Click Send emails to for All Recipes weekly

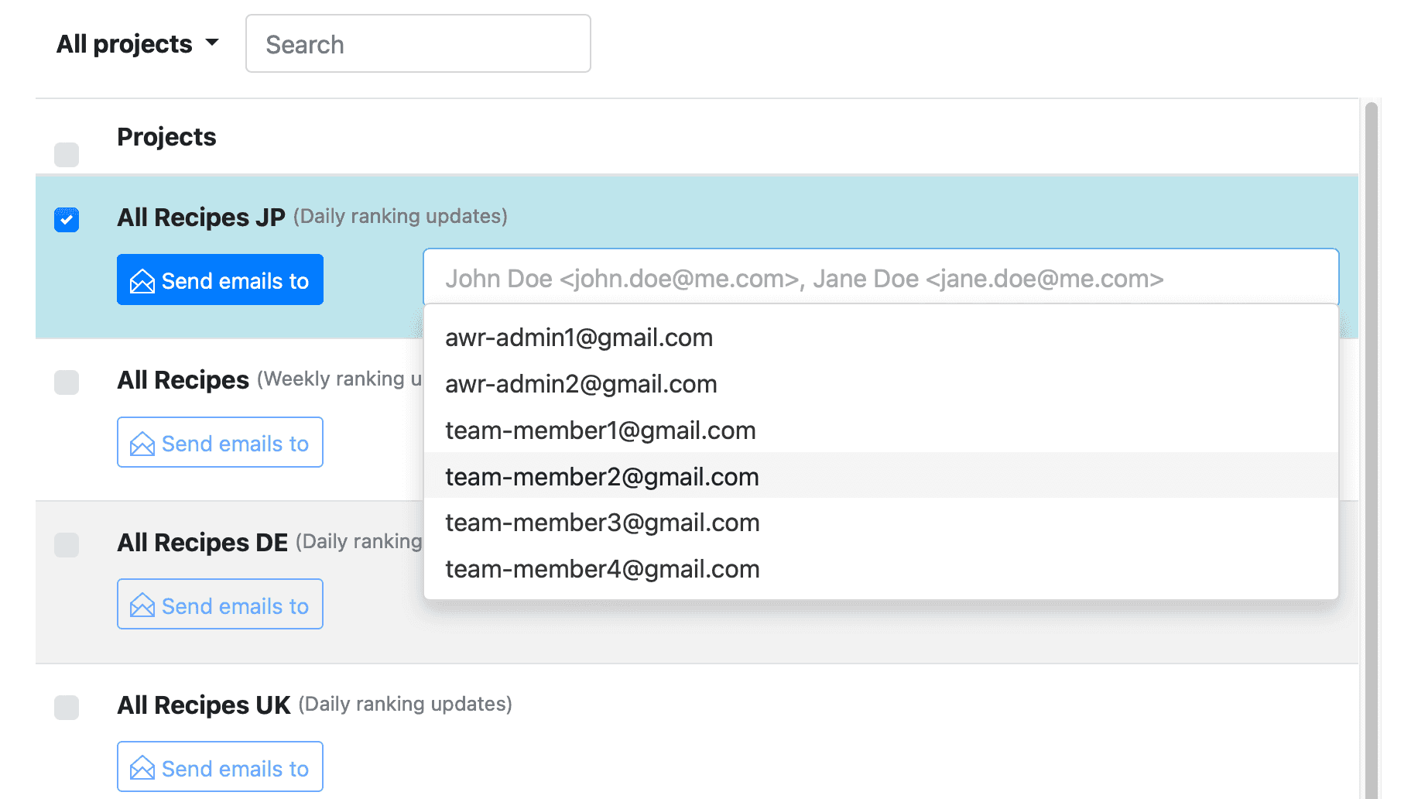click(220, 442)
